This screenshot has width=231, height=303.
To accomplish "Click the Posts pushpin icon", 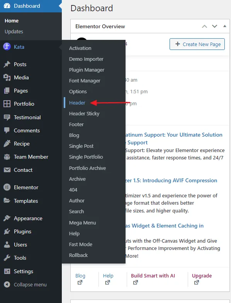I will pos(7,64).
